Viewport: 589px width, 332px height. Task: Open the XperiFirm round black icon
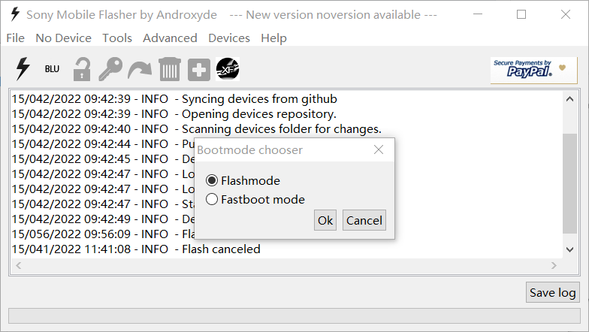tap(228, 70)
